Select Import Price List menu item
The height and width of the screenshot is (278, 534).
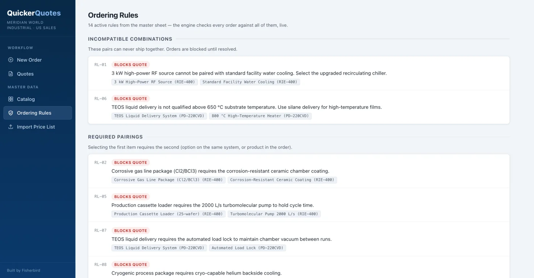click(38, 127)
